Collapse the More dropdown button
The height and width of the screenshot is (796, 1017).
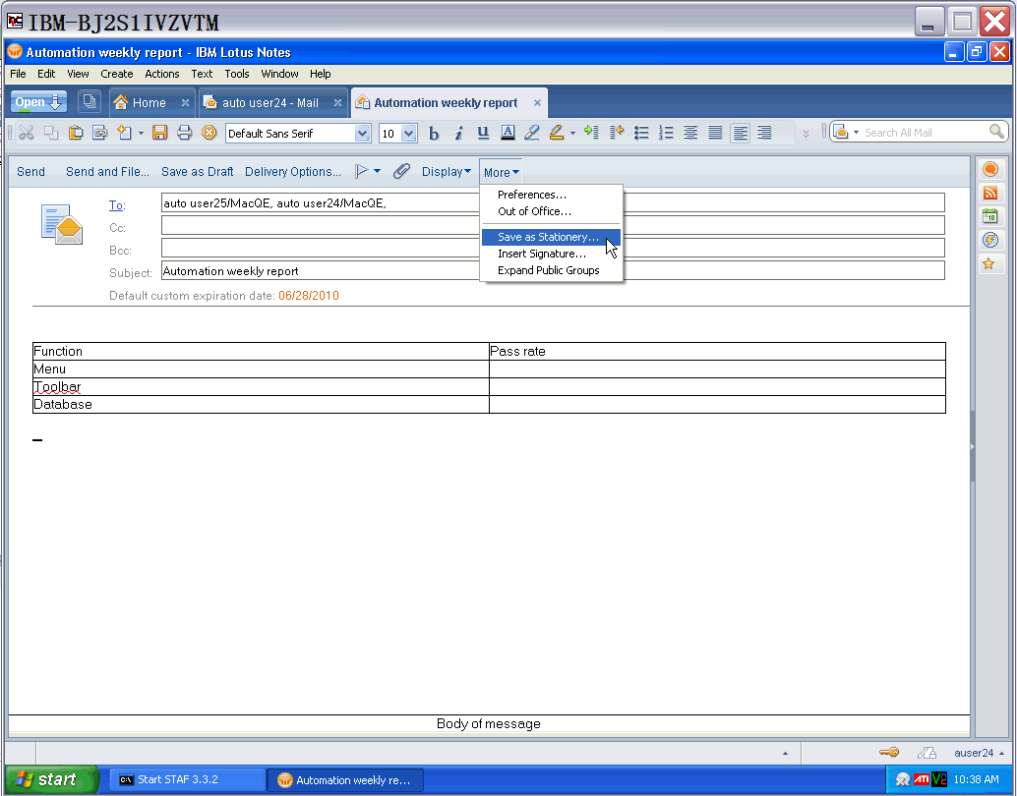point(501,172)
